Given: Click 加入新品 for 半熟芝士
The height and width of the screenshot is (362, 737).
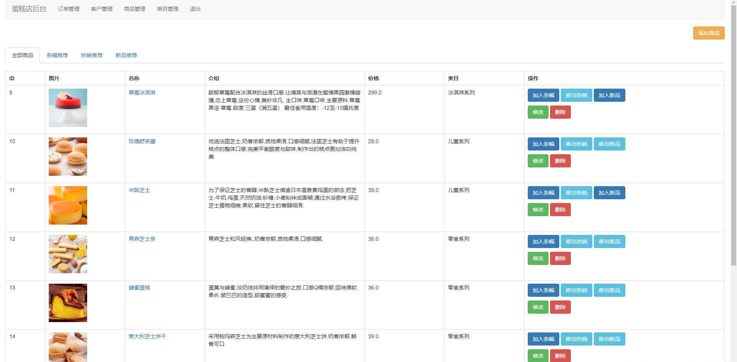Looking at the screenshot, I should pyautogui.click(x=609, y=192).
